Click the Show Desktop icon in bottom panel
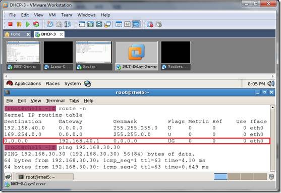The image size is (281, 193). [x=8, y=177]
